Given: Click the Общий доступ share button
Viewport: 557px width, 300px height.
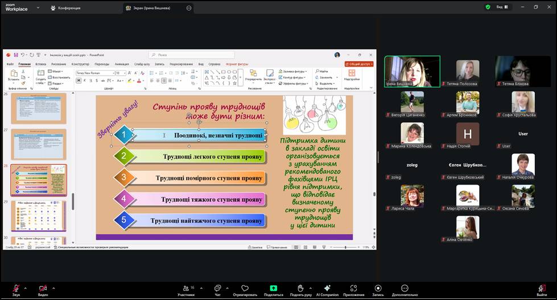Looking at the screenshot, I should [359, 64].
